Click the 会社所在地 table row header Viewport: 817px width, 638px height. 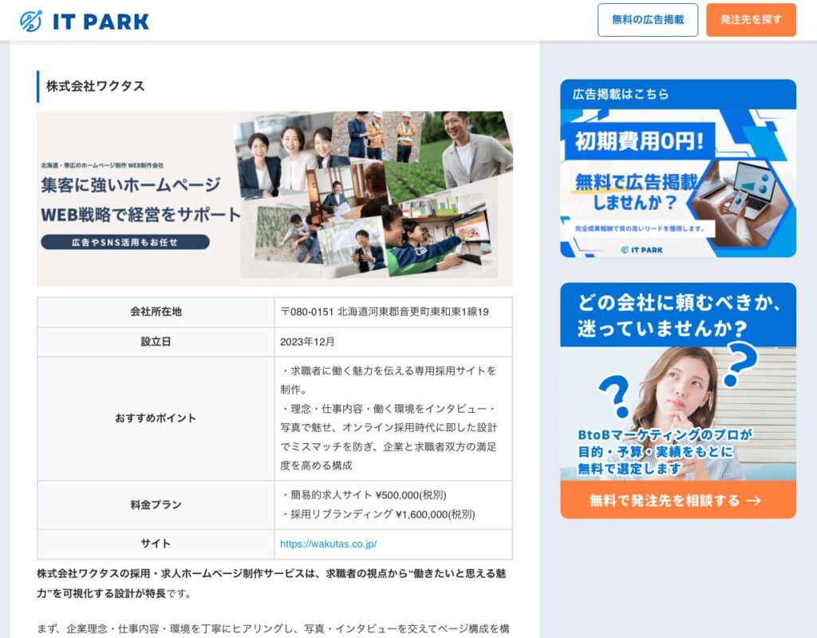click(x=156, y=311)
